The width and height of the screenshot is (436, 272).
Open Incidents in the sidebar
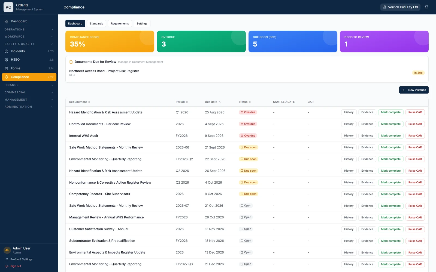click(x=29, y=51)
